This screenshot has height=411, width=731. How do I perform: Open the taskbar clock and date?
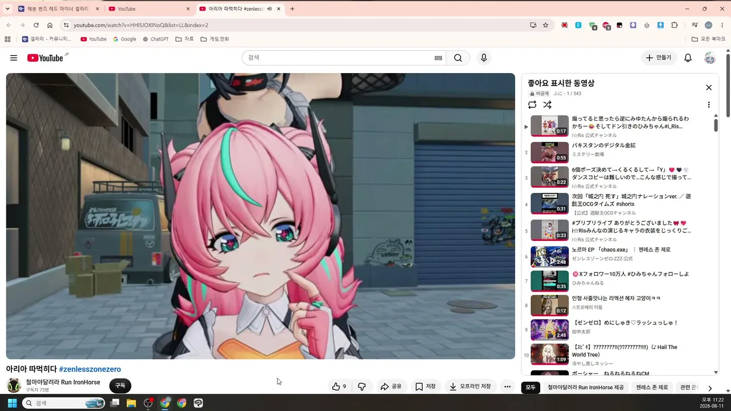tap(712, 403)
